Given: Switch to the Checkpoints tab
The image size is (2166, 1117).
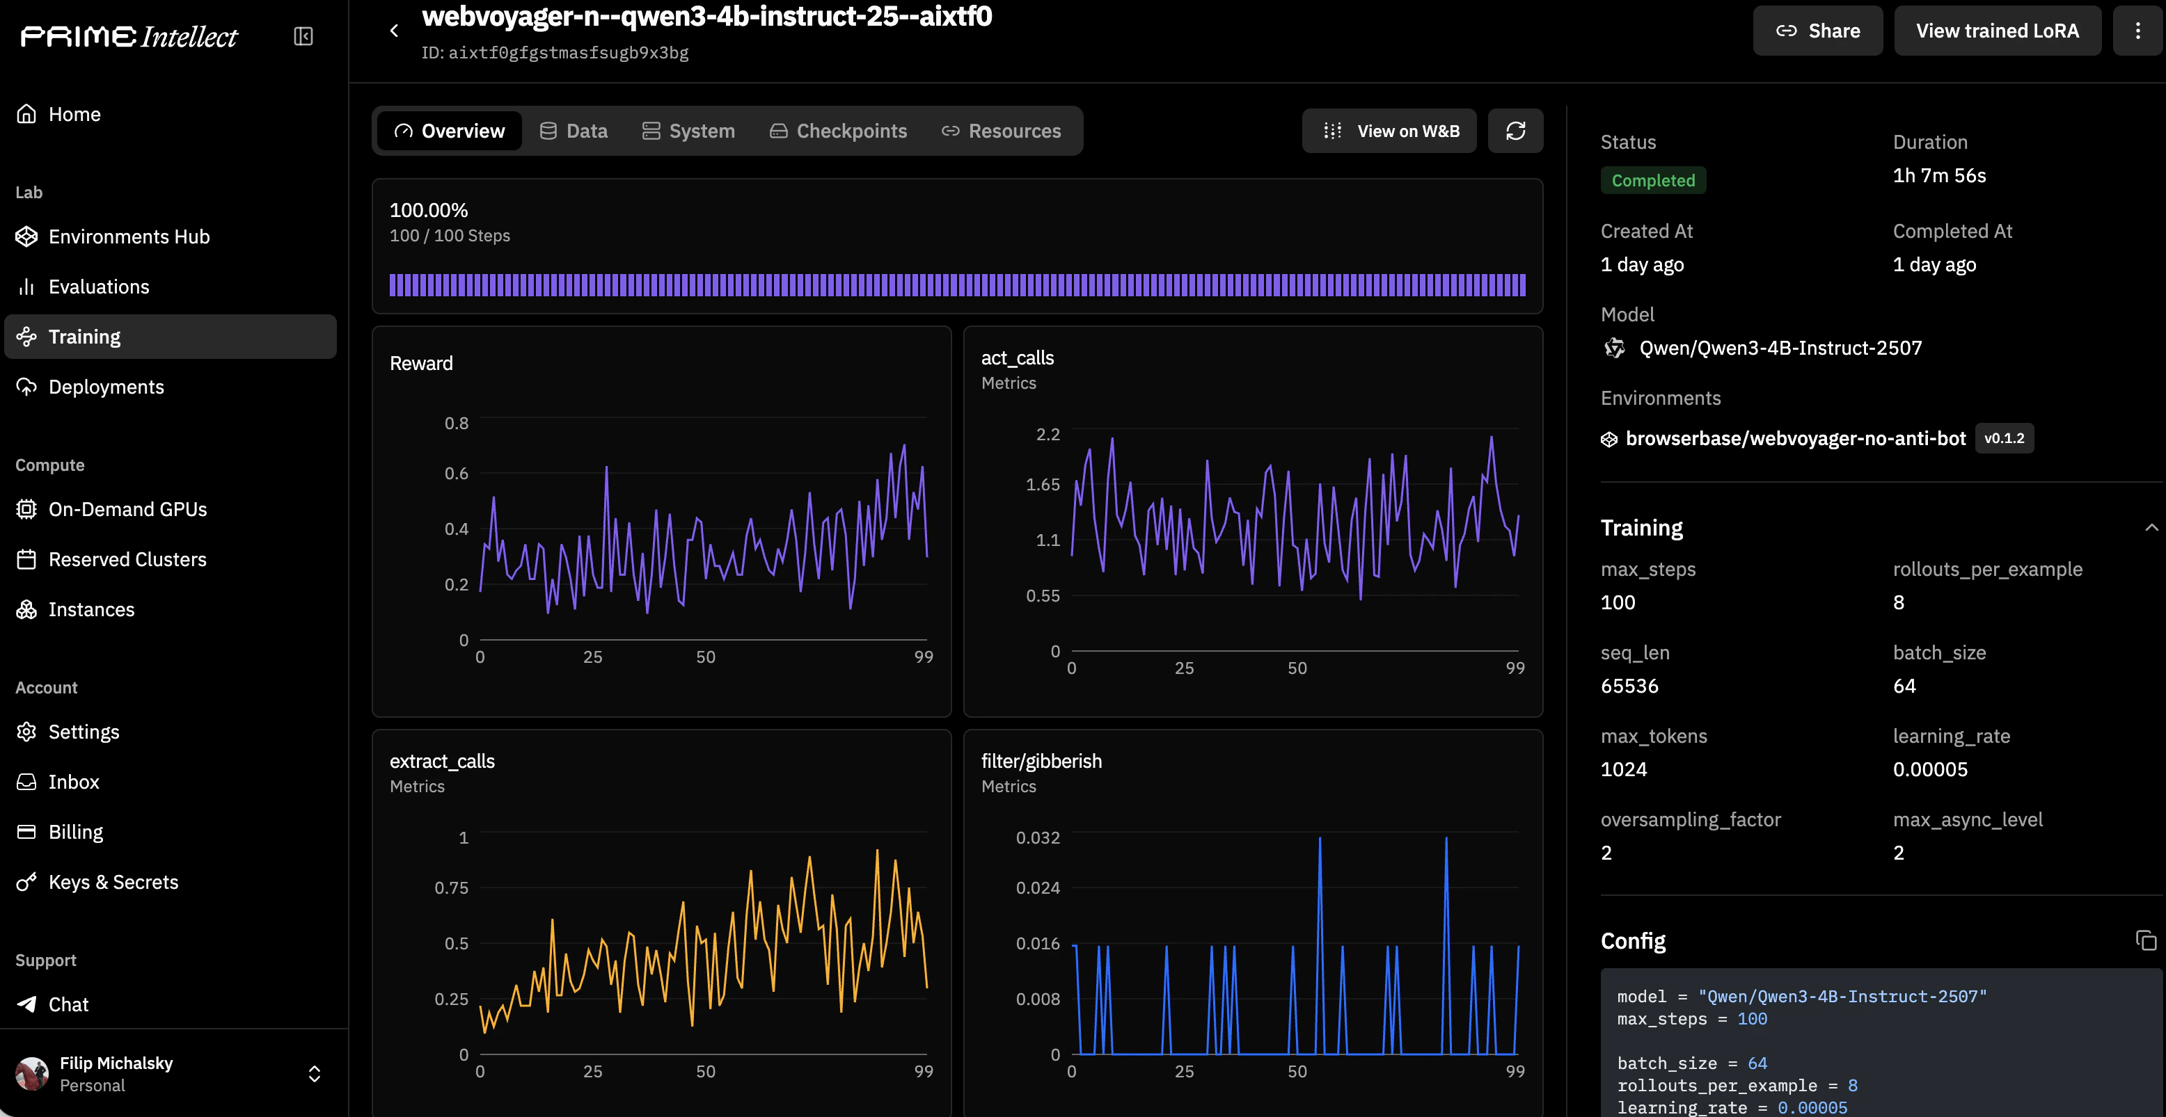Looking at the screenshot, I should (x=838, y=130).
